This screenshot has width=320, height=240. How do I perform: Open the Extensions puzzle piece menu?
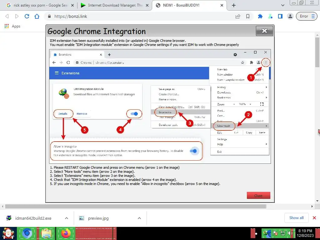(x=260, y=16)
